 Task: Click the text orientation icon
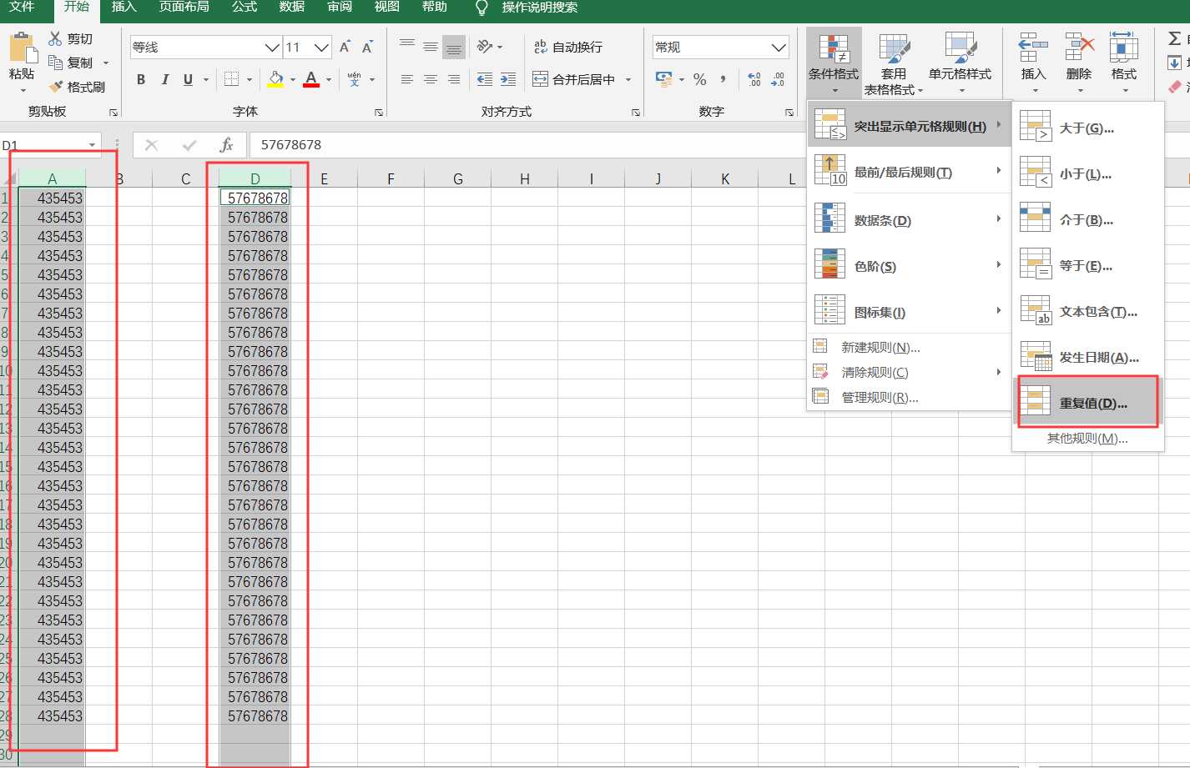[x=485, y=47]
